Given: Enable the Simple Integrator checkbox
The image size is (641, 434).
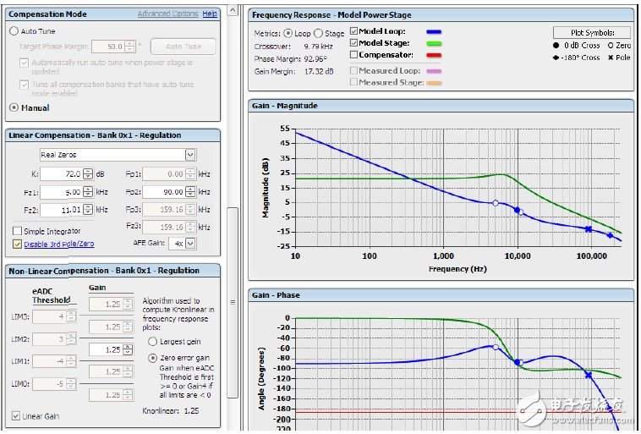Looking at the screenshot, I should [17, 231].
